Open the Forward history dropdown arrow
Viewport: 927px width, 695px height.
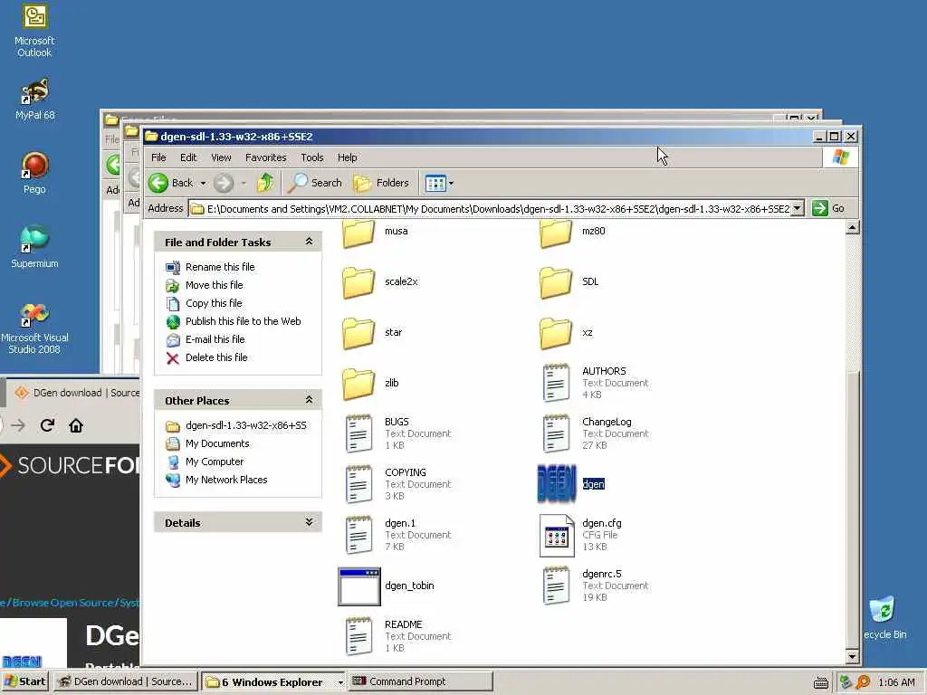click(x=244, y=184)
